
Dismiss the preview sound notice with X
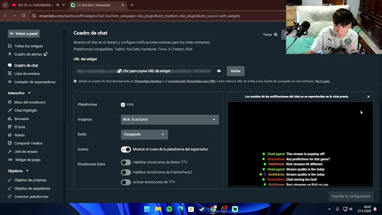(x=369, y=97)
